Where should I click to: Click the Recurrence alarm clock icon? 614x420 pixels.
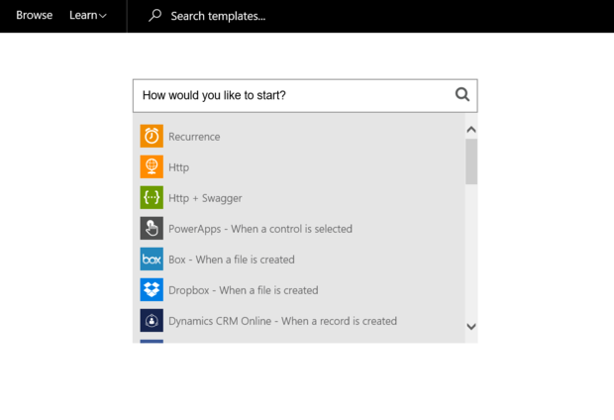coord(152,136)
